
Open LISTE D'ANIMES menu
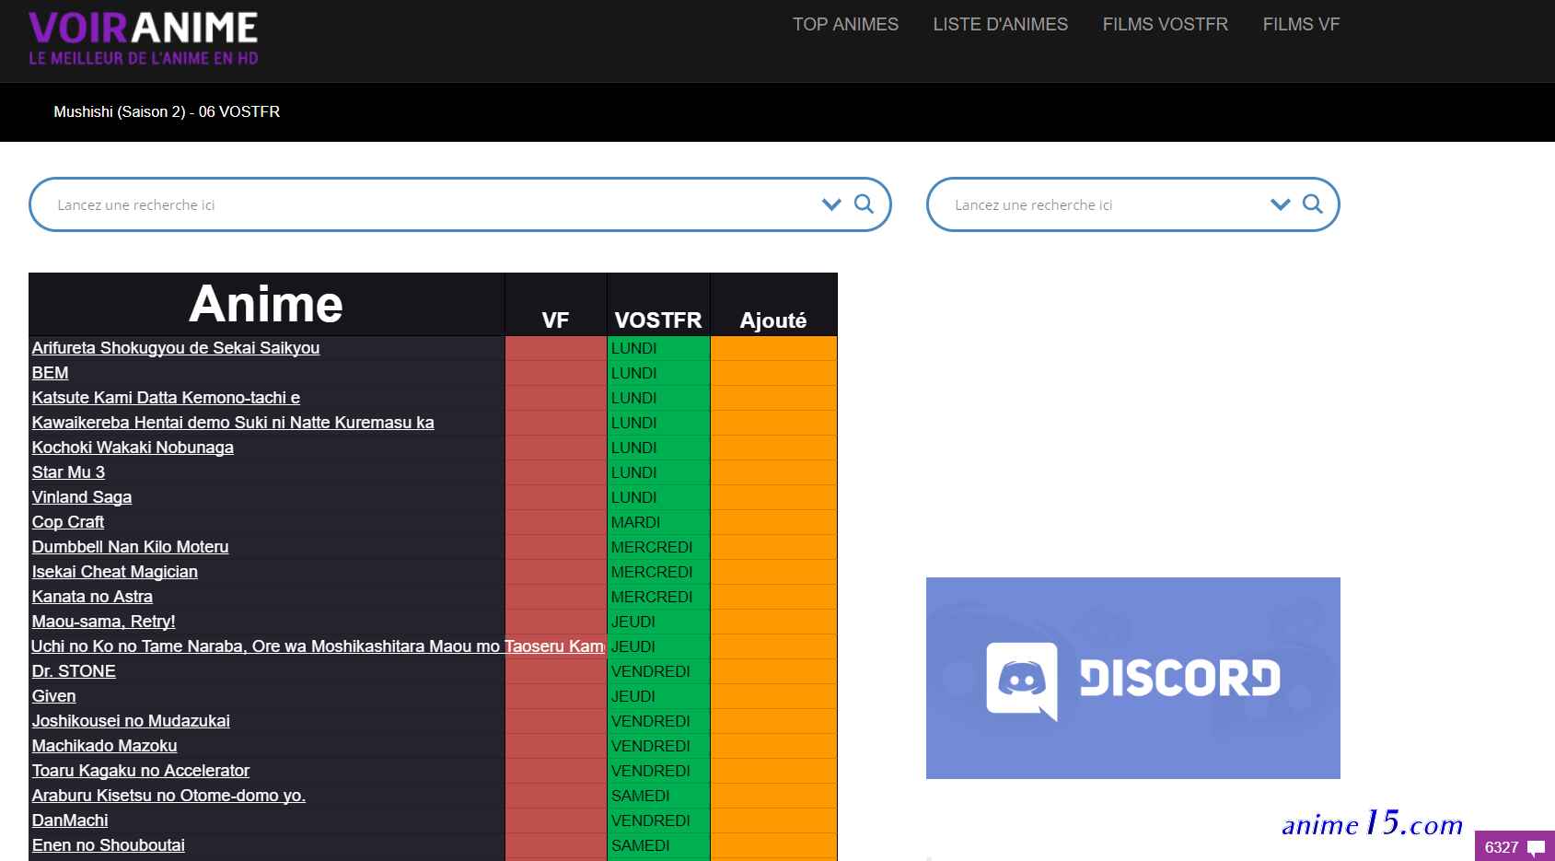(1001, 25)
